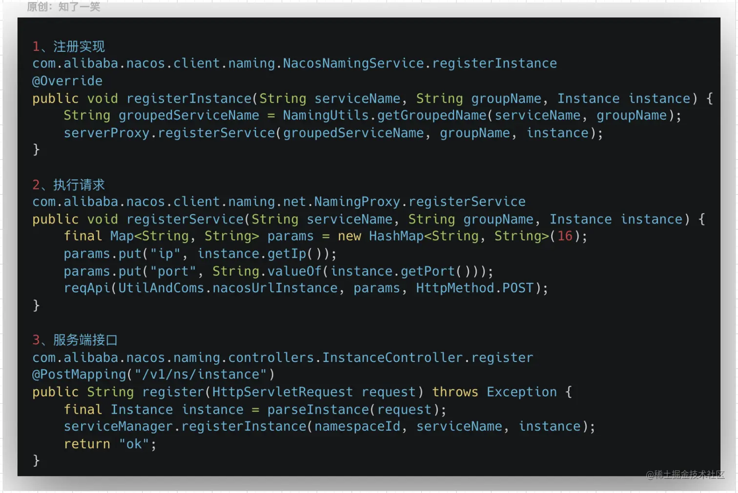
Task: Click the 'serviceManager.registerInstance(' line
Action: (329, 427)
